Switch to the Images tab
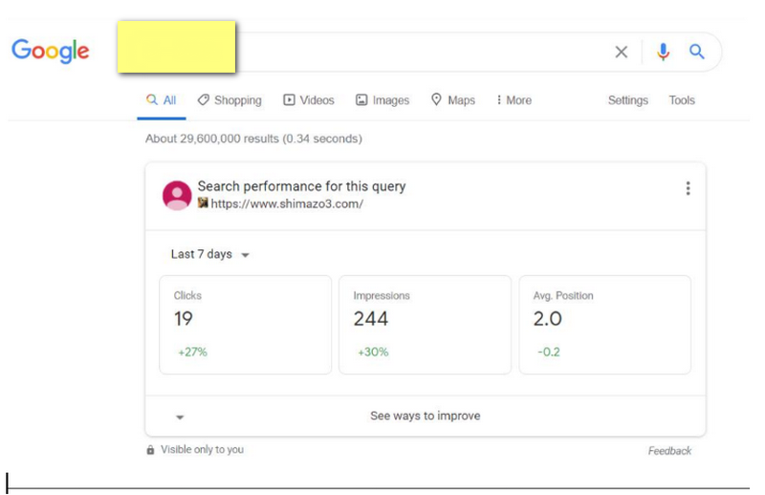The height and width of the screenshot is (495, 765). point(382,100)
